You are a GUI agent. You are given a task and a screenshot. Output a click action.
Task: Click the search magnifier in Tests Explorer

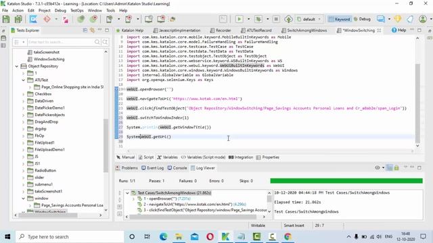click(x=97, y=42)
